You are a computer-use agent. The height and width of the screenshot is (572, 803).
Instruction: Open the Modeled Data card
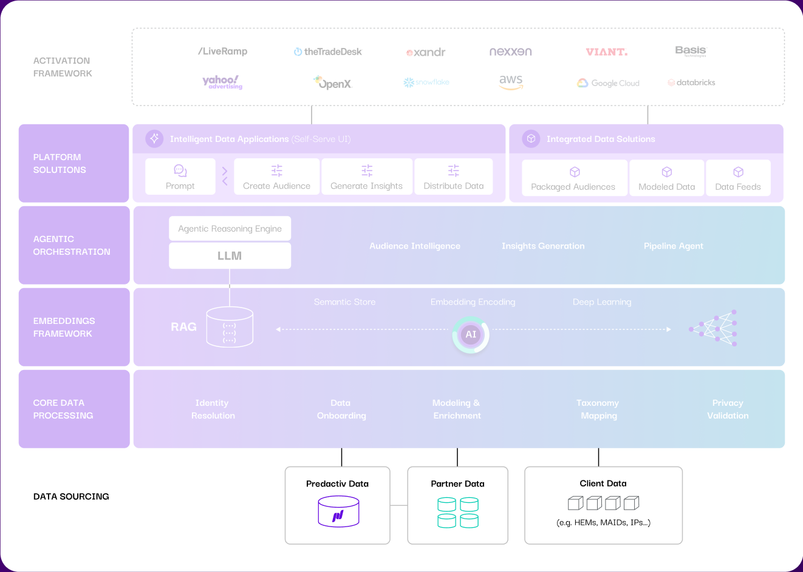click(667, 178)
